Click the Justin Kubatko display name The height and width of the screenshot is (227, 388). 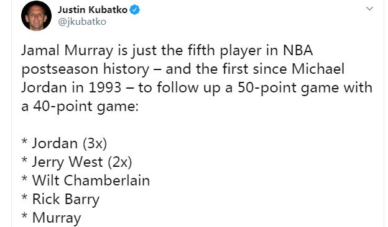tap(93, 10)
